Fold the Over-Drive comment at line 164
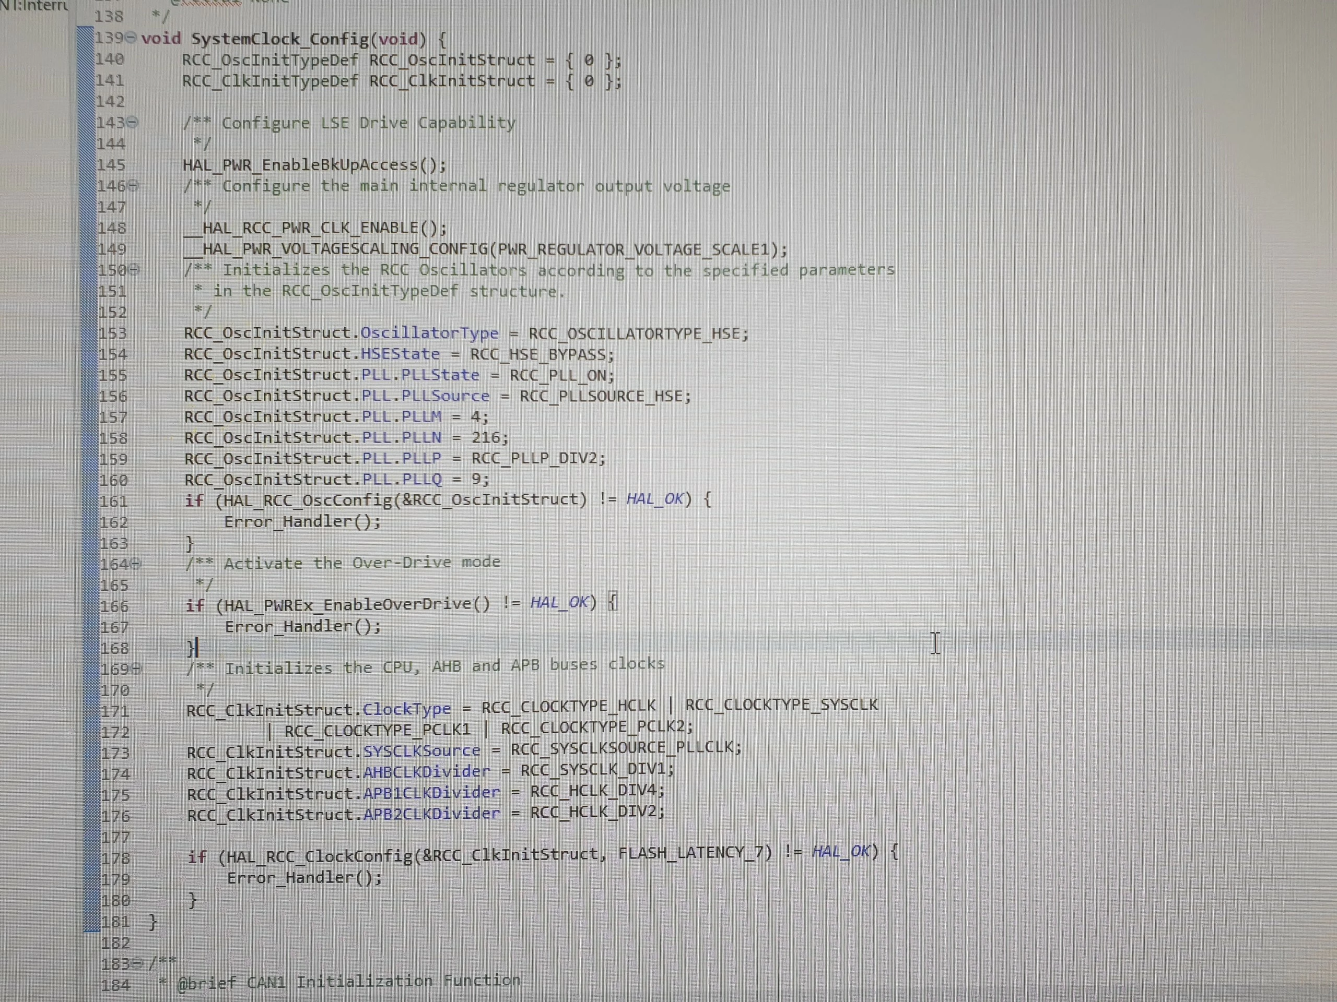Image resolution: width=1337 pixels, height=1002 pixels. (x=136, y=564)
